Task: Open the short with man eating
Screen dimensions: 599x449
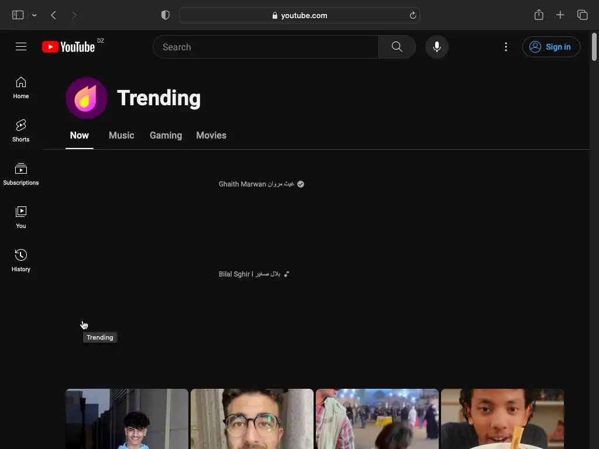Action: tap(502, 419)
